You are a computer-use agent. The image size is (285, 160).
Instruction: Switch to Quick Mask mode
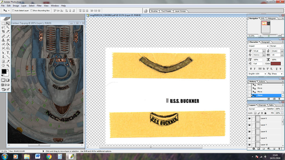pos(8,80)
